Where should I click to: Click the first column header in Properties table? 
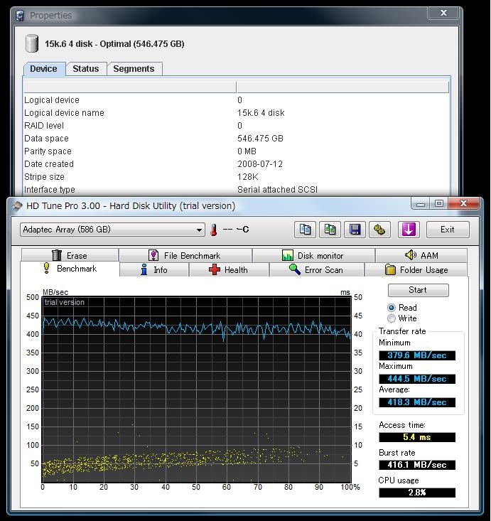130,87
